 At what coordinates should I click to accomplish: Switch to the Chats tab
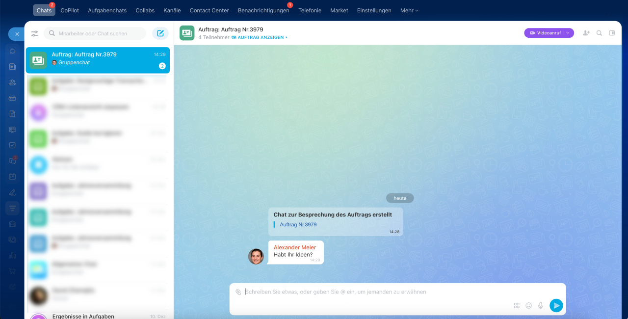point(44,10)
